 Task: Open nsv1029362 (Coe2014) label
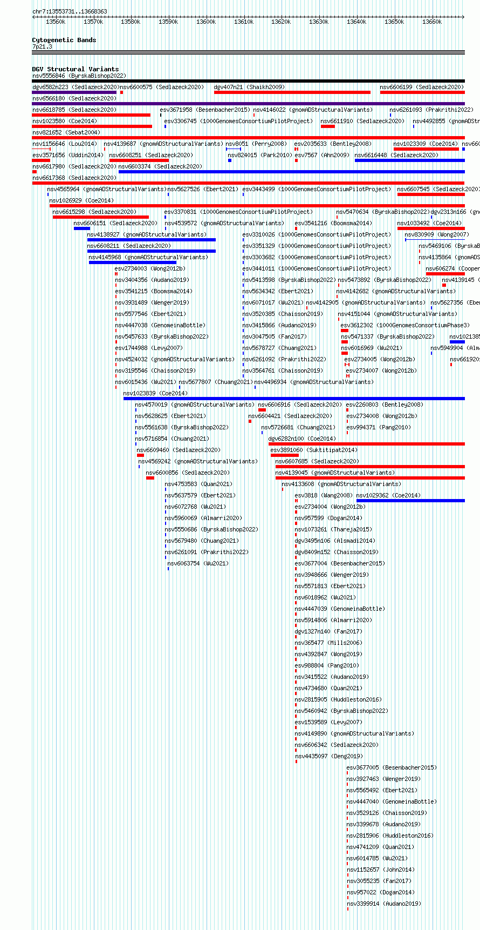(388, 495)
